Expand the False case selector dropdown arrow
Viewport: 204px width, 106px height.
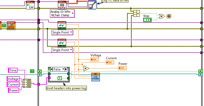(63, 69)
